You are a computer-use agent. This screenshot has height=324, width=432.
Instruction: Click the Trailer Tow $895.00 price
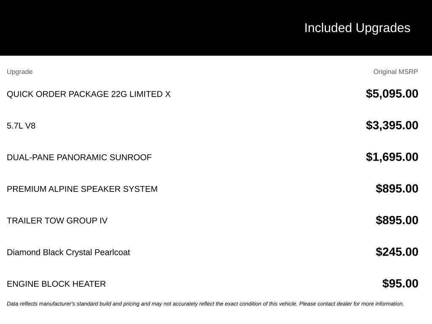[397, 220]
